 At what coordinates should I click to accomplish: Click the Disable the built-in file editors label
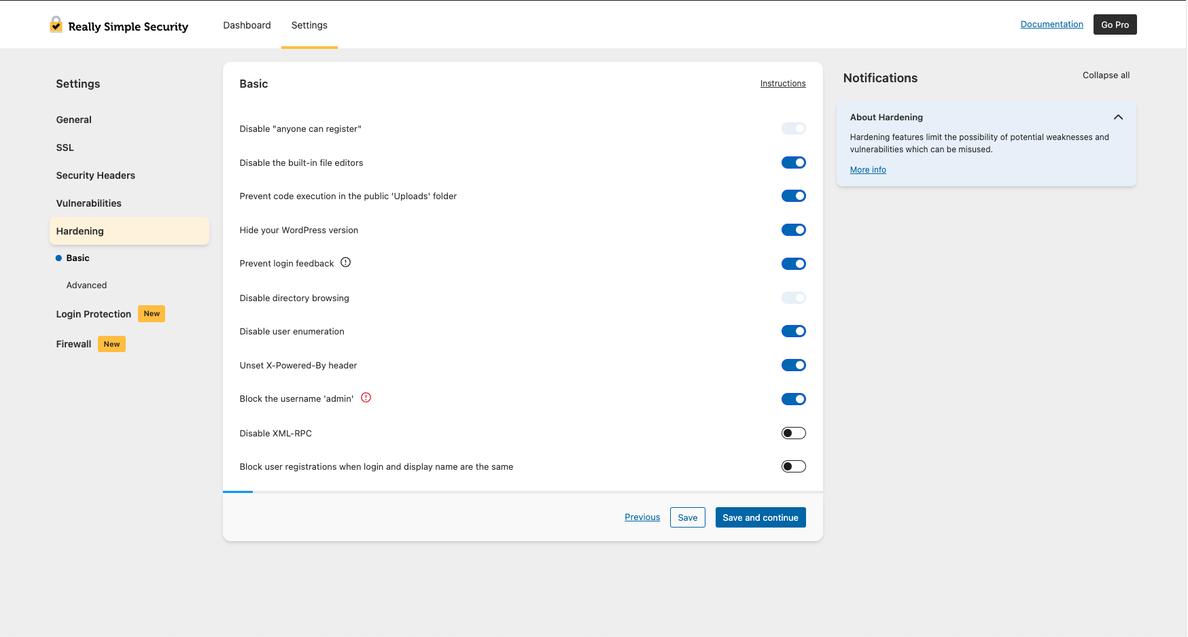(x=301, y=163)
